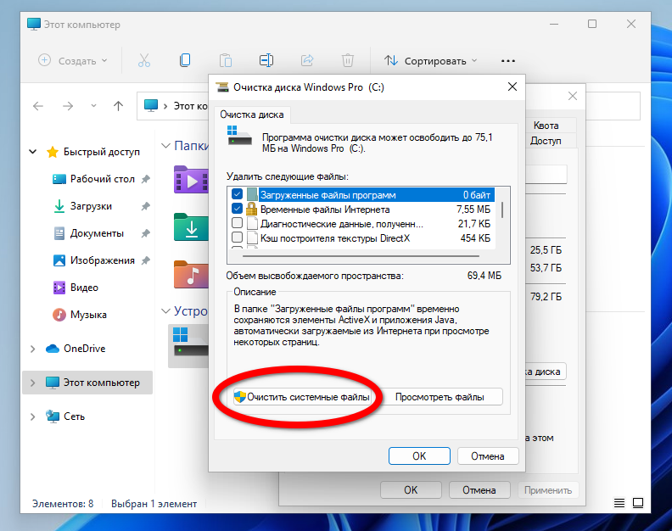The width and height of the screenshot is (672, 531).
Task: Go back with the left arrow
Action: pos(38,106)
